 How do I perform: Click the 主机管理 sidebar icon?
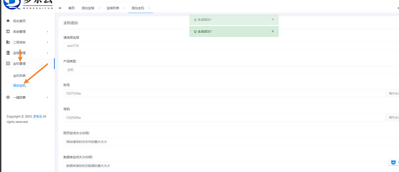[8, 63]
